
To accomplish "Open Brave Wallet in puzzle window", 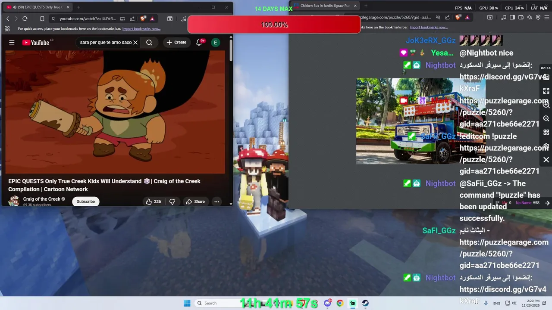I will coord(521,17).
